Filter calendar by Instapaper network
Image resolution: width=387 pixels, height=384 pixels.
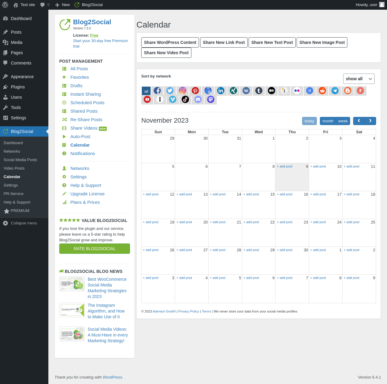[160, 99]
